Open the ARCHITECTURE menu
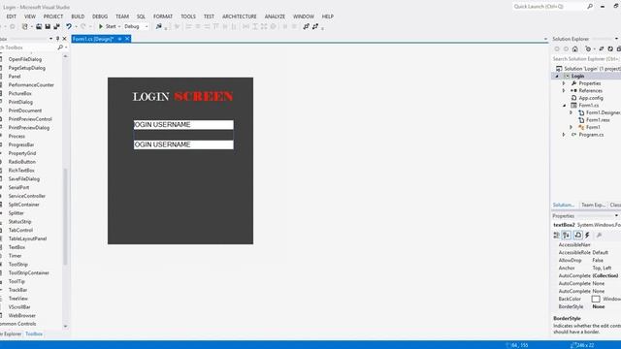621x349 pixels. tap(240, 16)
